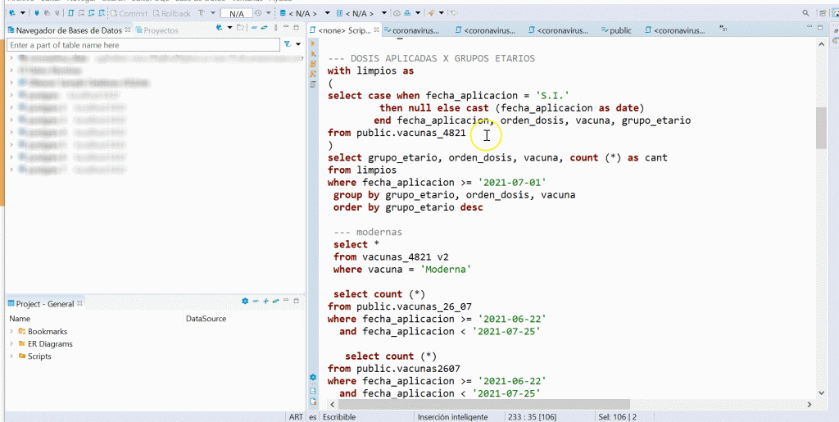This screenshot has width=839, height=422.
Task: Click Sel: 106 | 2 in status bar
Action: point(618,416)
